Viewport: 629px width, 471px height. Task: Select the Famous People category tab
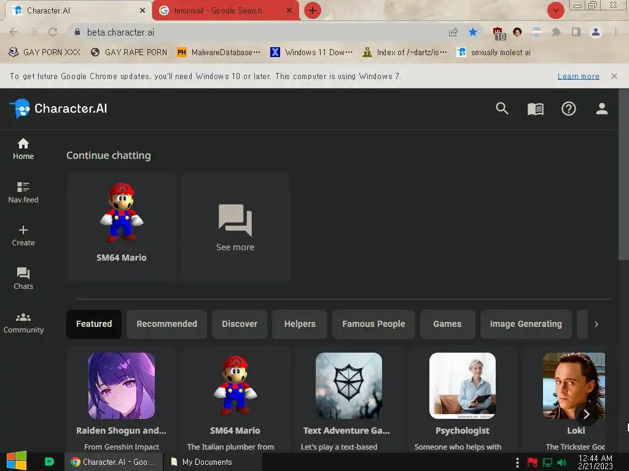pos(373,324)
